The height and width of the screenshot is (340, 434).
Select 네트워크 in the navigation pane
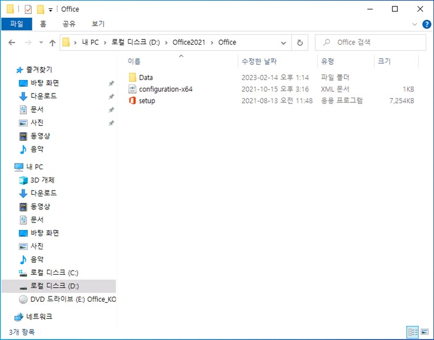point(39,316)
